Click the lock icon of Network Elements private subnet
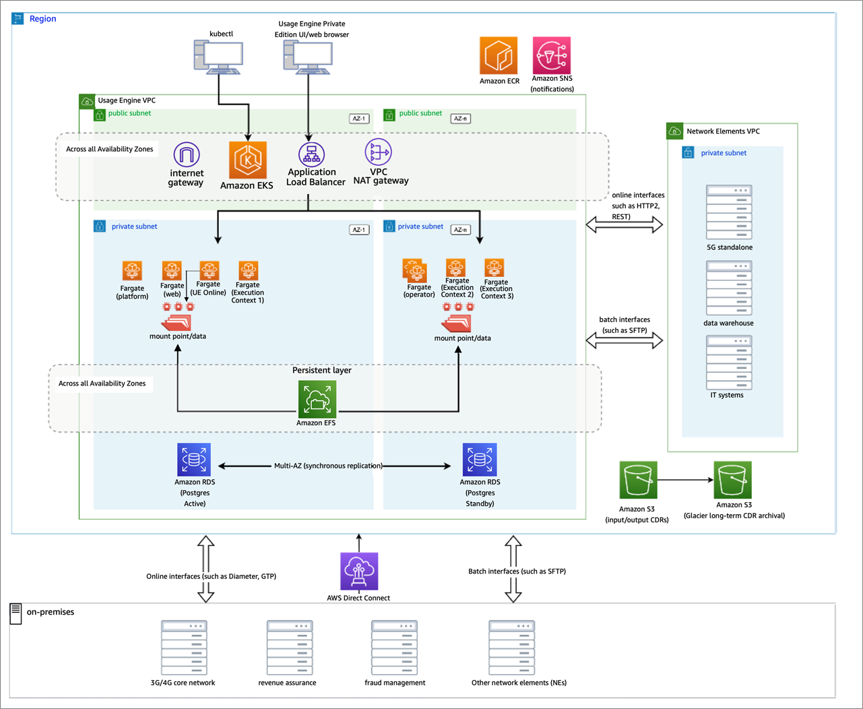 pyautogui.click(x=688, y=152)
